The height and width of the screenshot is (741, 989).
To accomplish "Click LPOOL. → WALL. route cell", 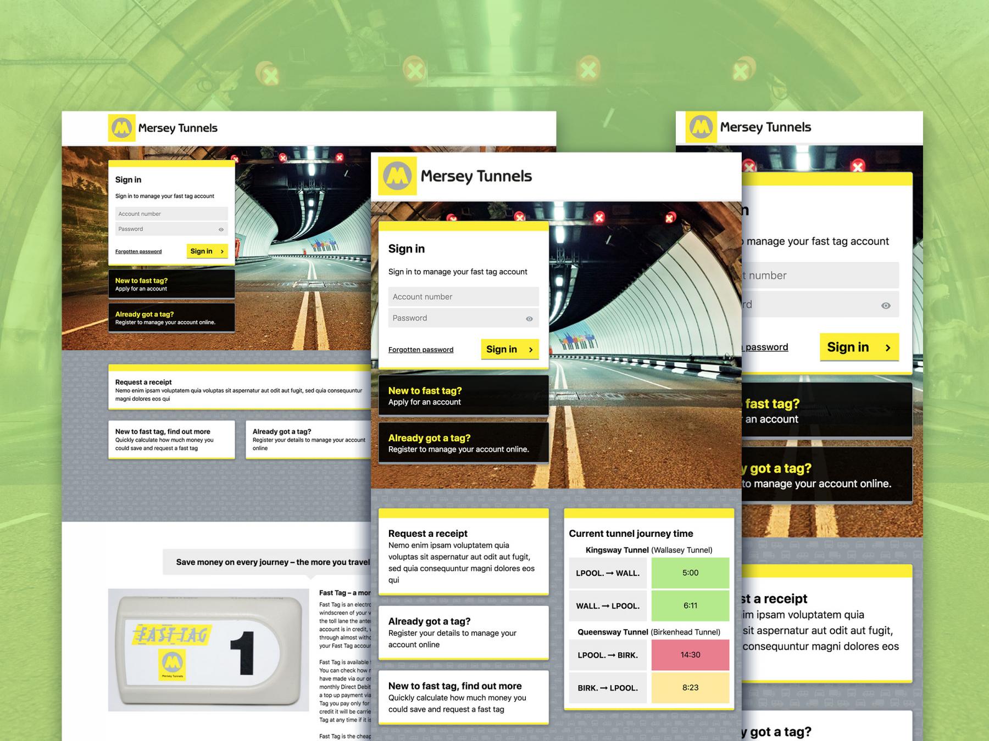I will (x=608, y=573).
